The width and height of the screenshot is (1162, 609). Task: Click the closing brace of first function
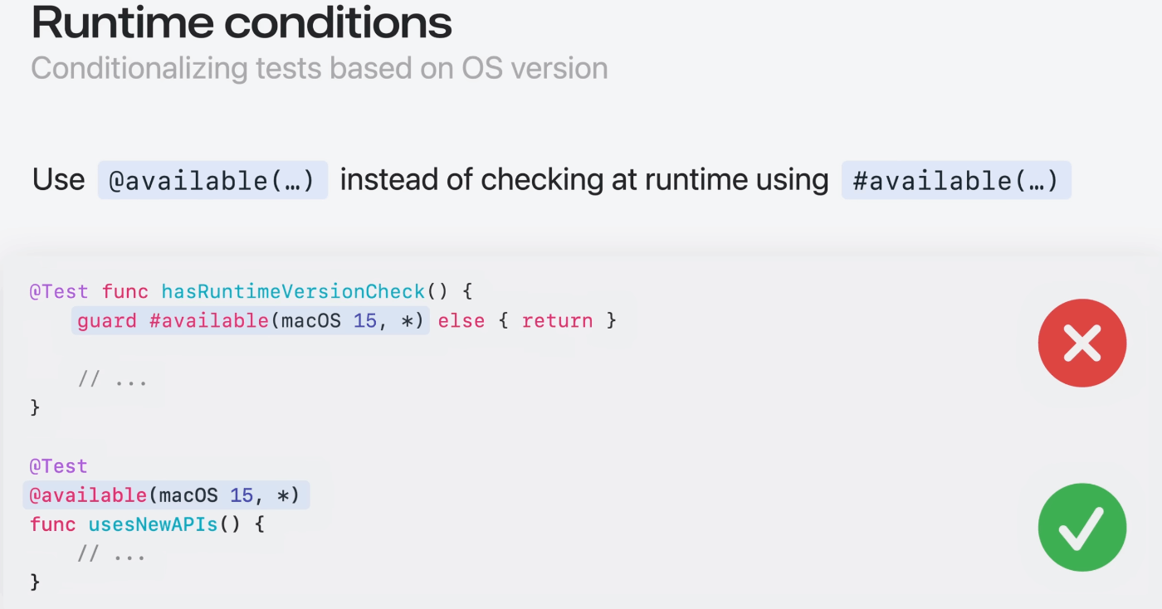coord(35,407)
